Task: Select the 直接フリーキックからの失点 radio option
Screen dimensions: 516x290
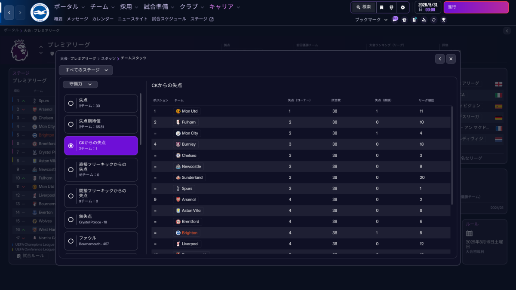Action: tap(101, 170)
